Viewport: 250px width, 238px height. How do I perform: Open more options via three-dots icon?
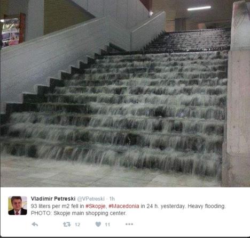(x=129, y=224)
